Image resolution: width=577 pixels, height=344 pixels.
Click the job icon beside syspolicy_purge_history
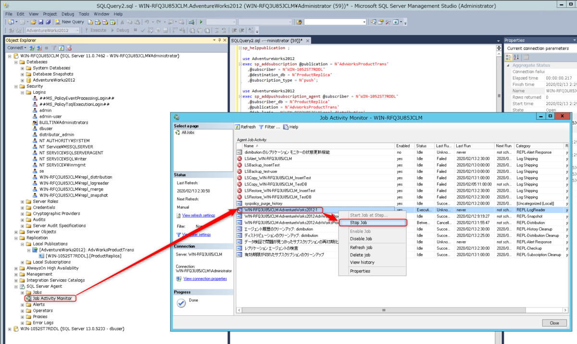(x=240, y=203)
